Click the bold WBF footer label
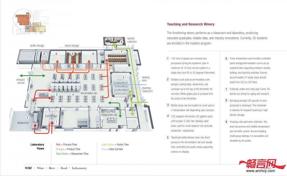Screen dimensions: 287x176 click(28, 168)
